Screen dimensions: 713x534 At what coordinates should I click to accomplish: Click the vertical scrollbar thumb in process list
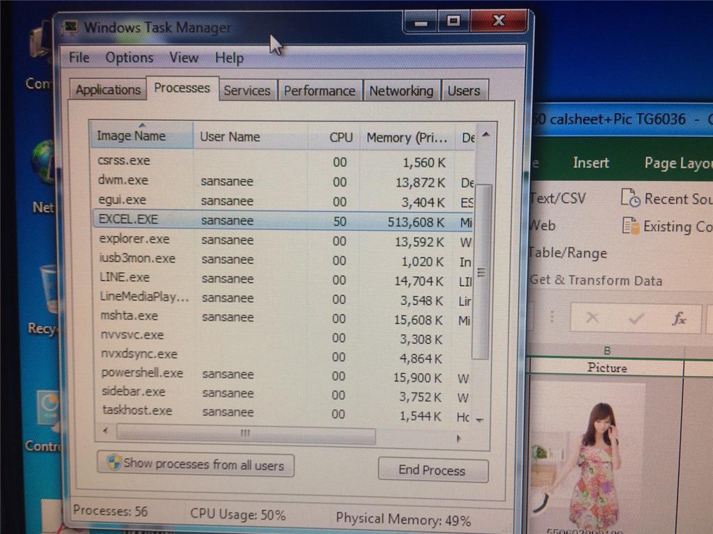(482, 272)
